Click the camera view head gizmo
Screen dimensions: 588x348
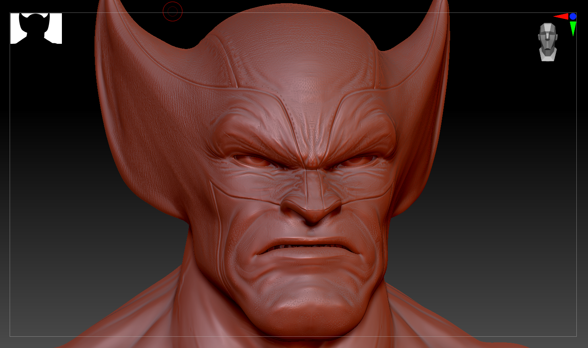(x=548, y=42)
